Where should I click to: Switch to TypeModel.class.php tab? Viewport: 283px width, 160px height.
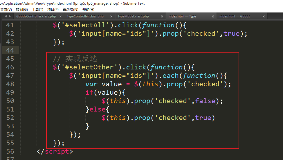133,17
